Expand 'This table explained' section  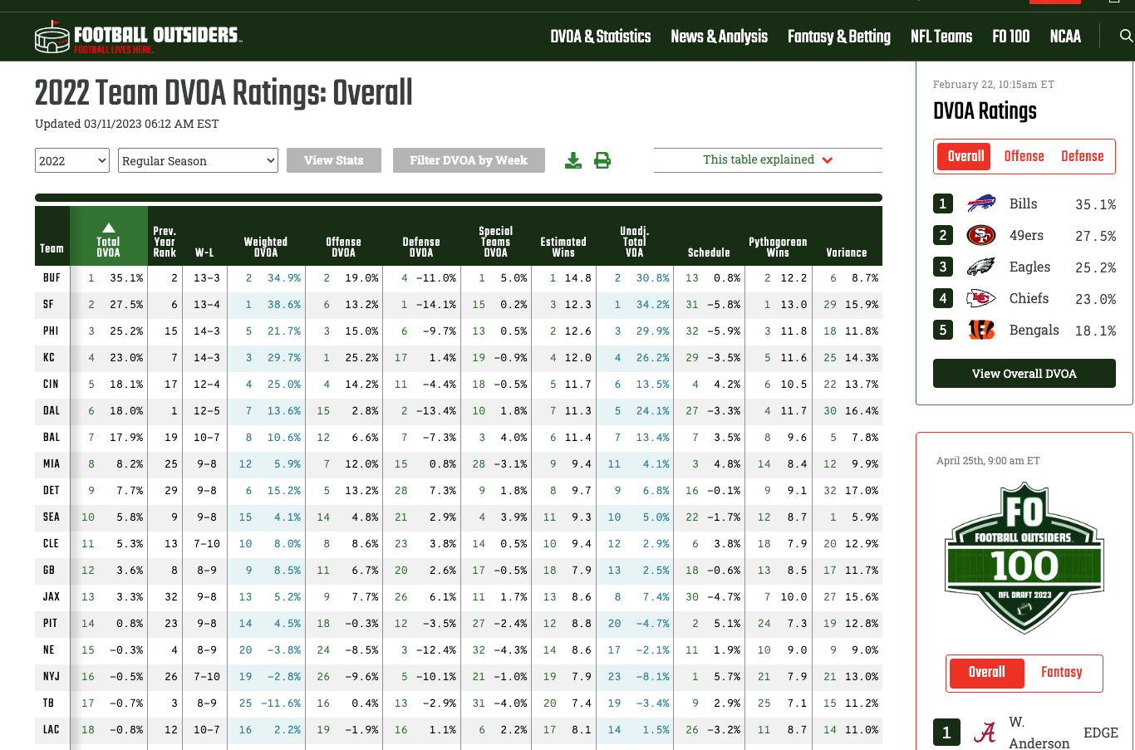[768, 159]
